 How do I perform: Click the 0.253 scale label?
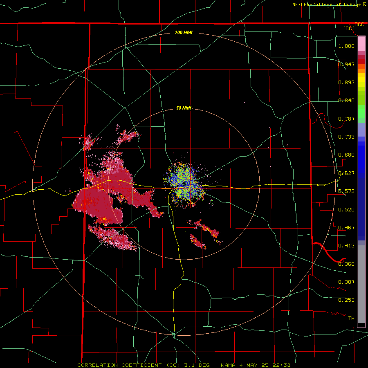point(346,300)
